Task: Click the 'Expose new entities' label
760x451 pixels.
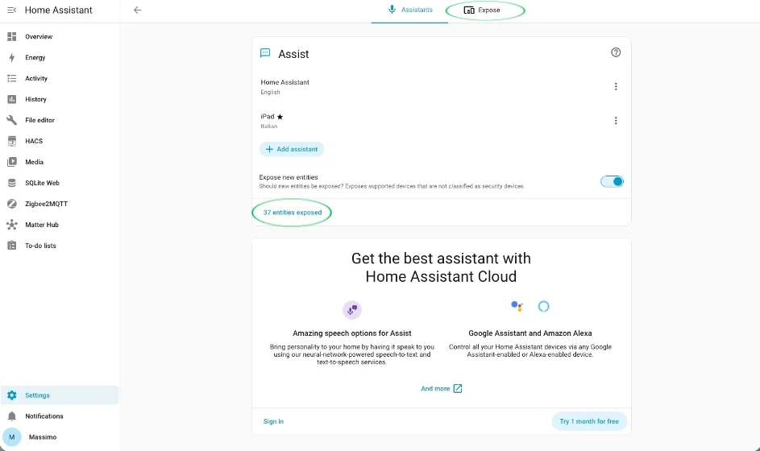Action: (x=289, y=177)
